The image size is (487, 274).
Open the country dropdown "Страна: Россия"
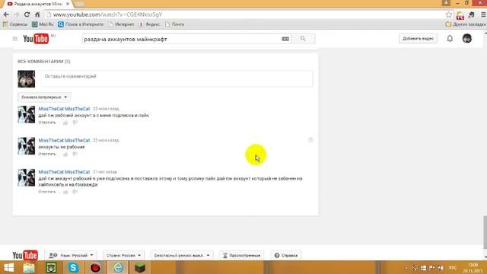point(123,256)
